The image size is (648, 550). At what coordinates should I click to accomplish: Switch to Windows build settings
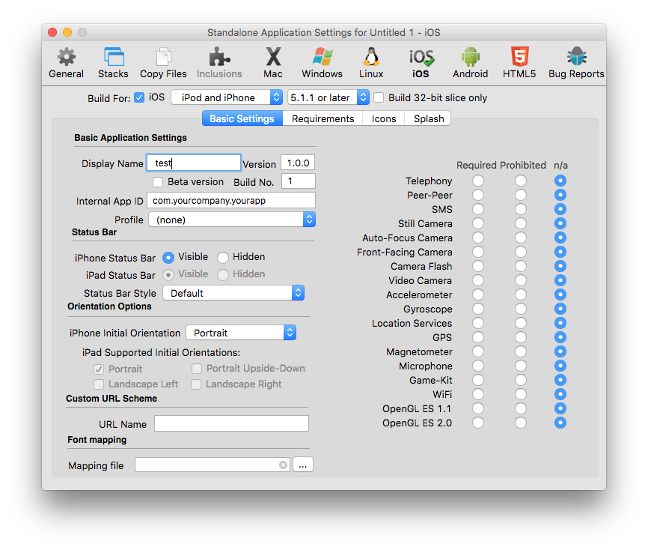(x=322, y=62)
